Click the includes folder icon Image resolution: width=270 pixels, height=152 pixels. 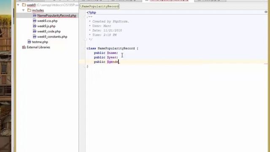(30, 10)
